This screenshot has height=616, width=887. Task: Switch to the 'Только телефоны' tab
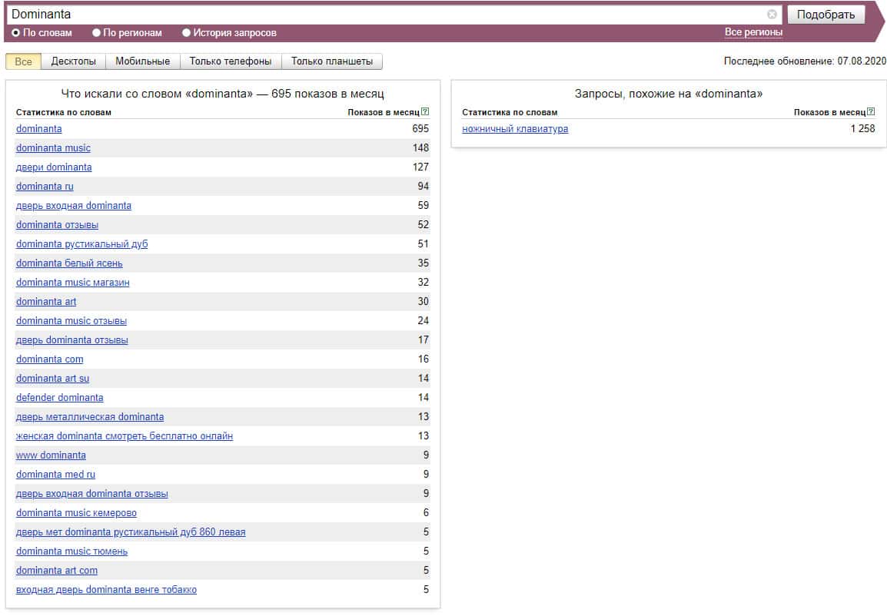[x=231, y=61]
